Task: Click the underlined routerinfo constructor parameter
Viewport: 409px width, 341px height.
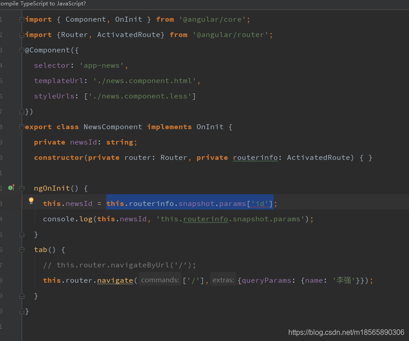Action: click(255, 158)
